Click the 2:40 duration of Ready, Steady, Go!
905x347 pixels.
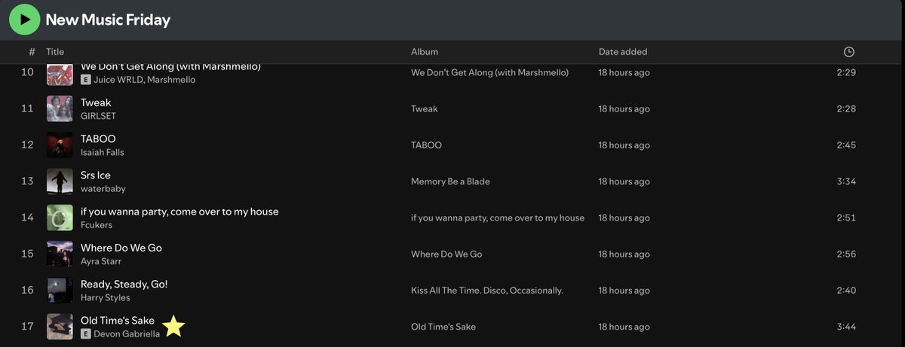coord(846,290)
